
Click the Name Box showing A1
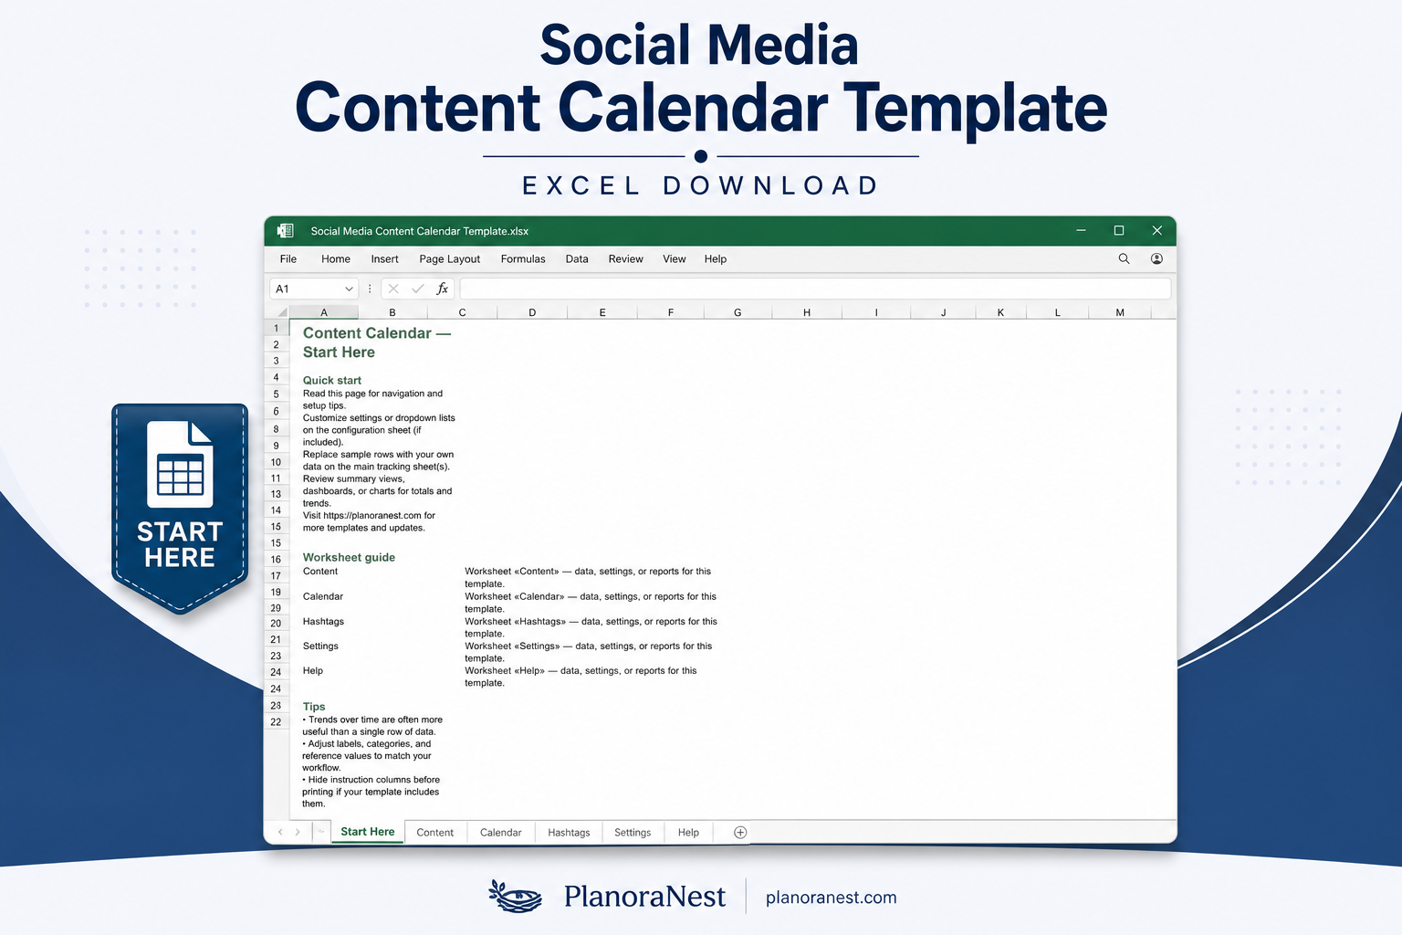313,289
